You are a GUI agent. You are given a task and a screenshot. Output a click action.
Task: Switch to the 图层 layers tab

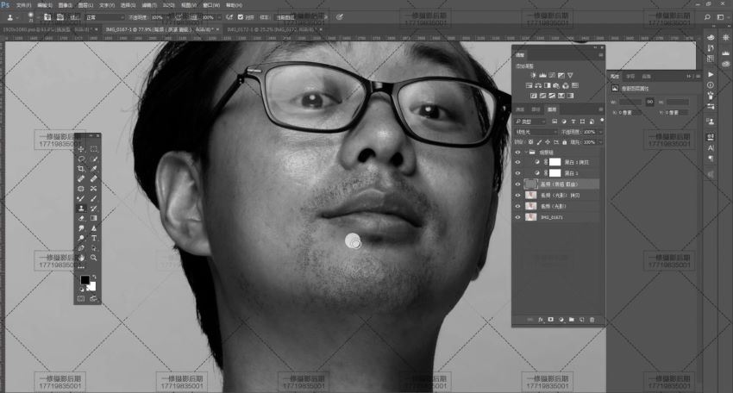point(552,109)
